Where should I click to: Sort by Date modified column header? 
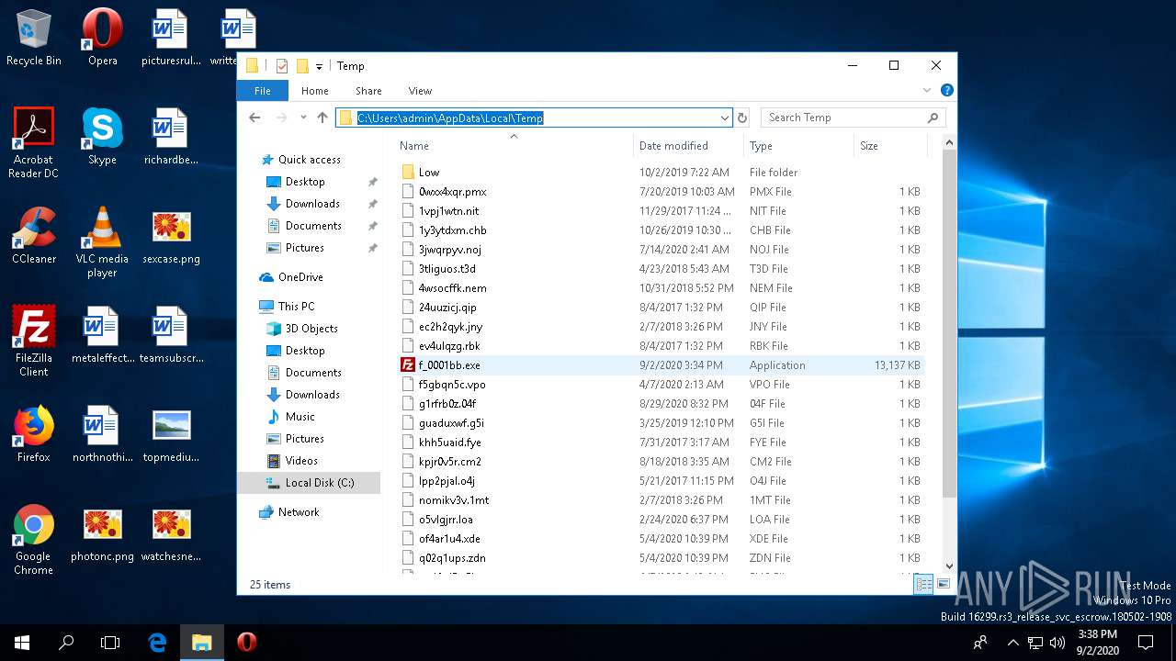point(688,146)
